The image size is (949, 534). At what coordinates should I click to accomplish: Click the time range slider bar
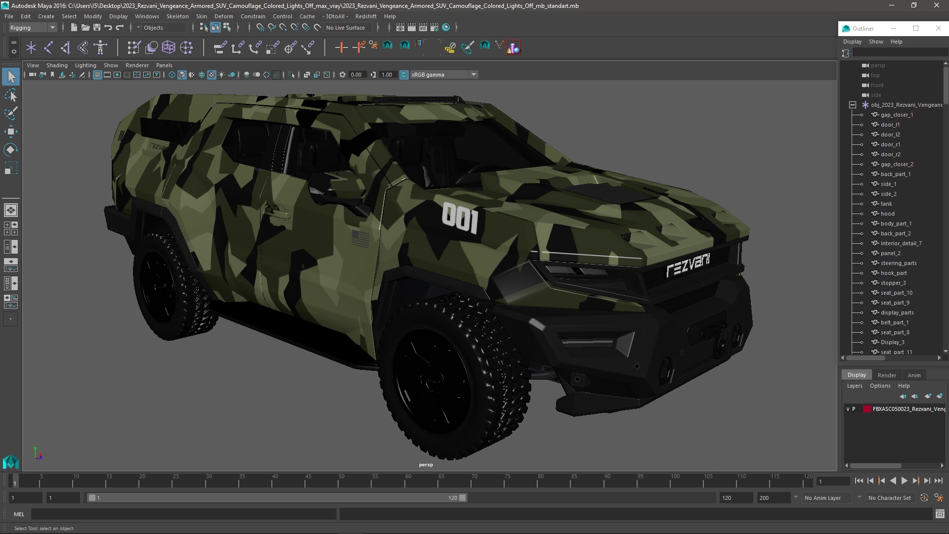coord(277,498)
